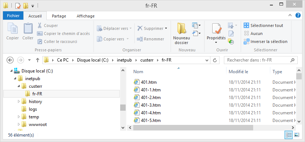Image resolution: width=305 pixels, height=142 pixels.
Task: Click the quick access New folder icon
Action: pyautogui.click(x=26, y=6)
